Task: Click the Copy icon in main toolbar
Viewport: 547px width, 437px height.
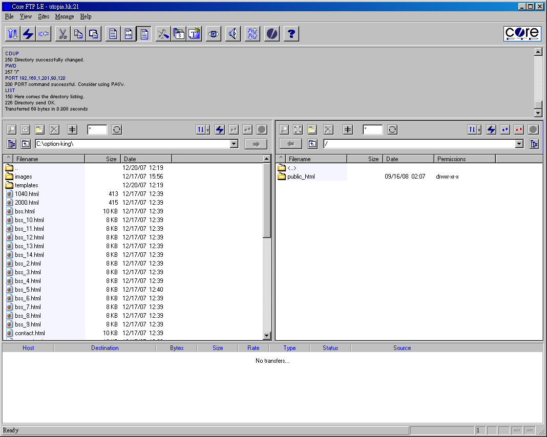Action: click(x=78, y=34)
